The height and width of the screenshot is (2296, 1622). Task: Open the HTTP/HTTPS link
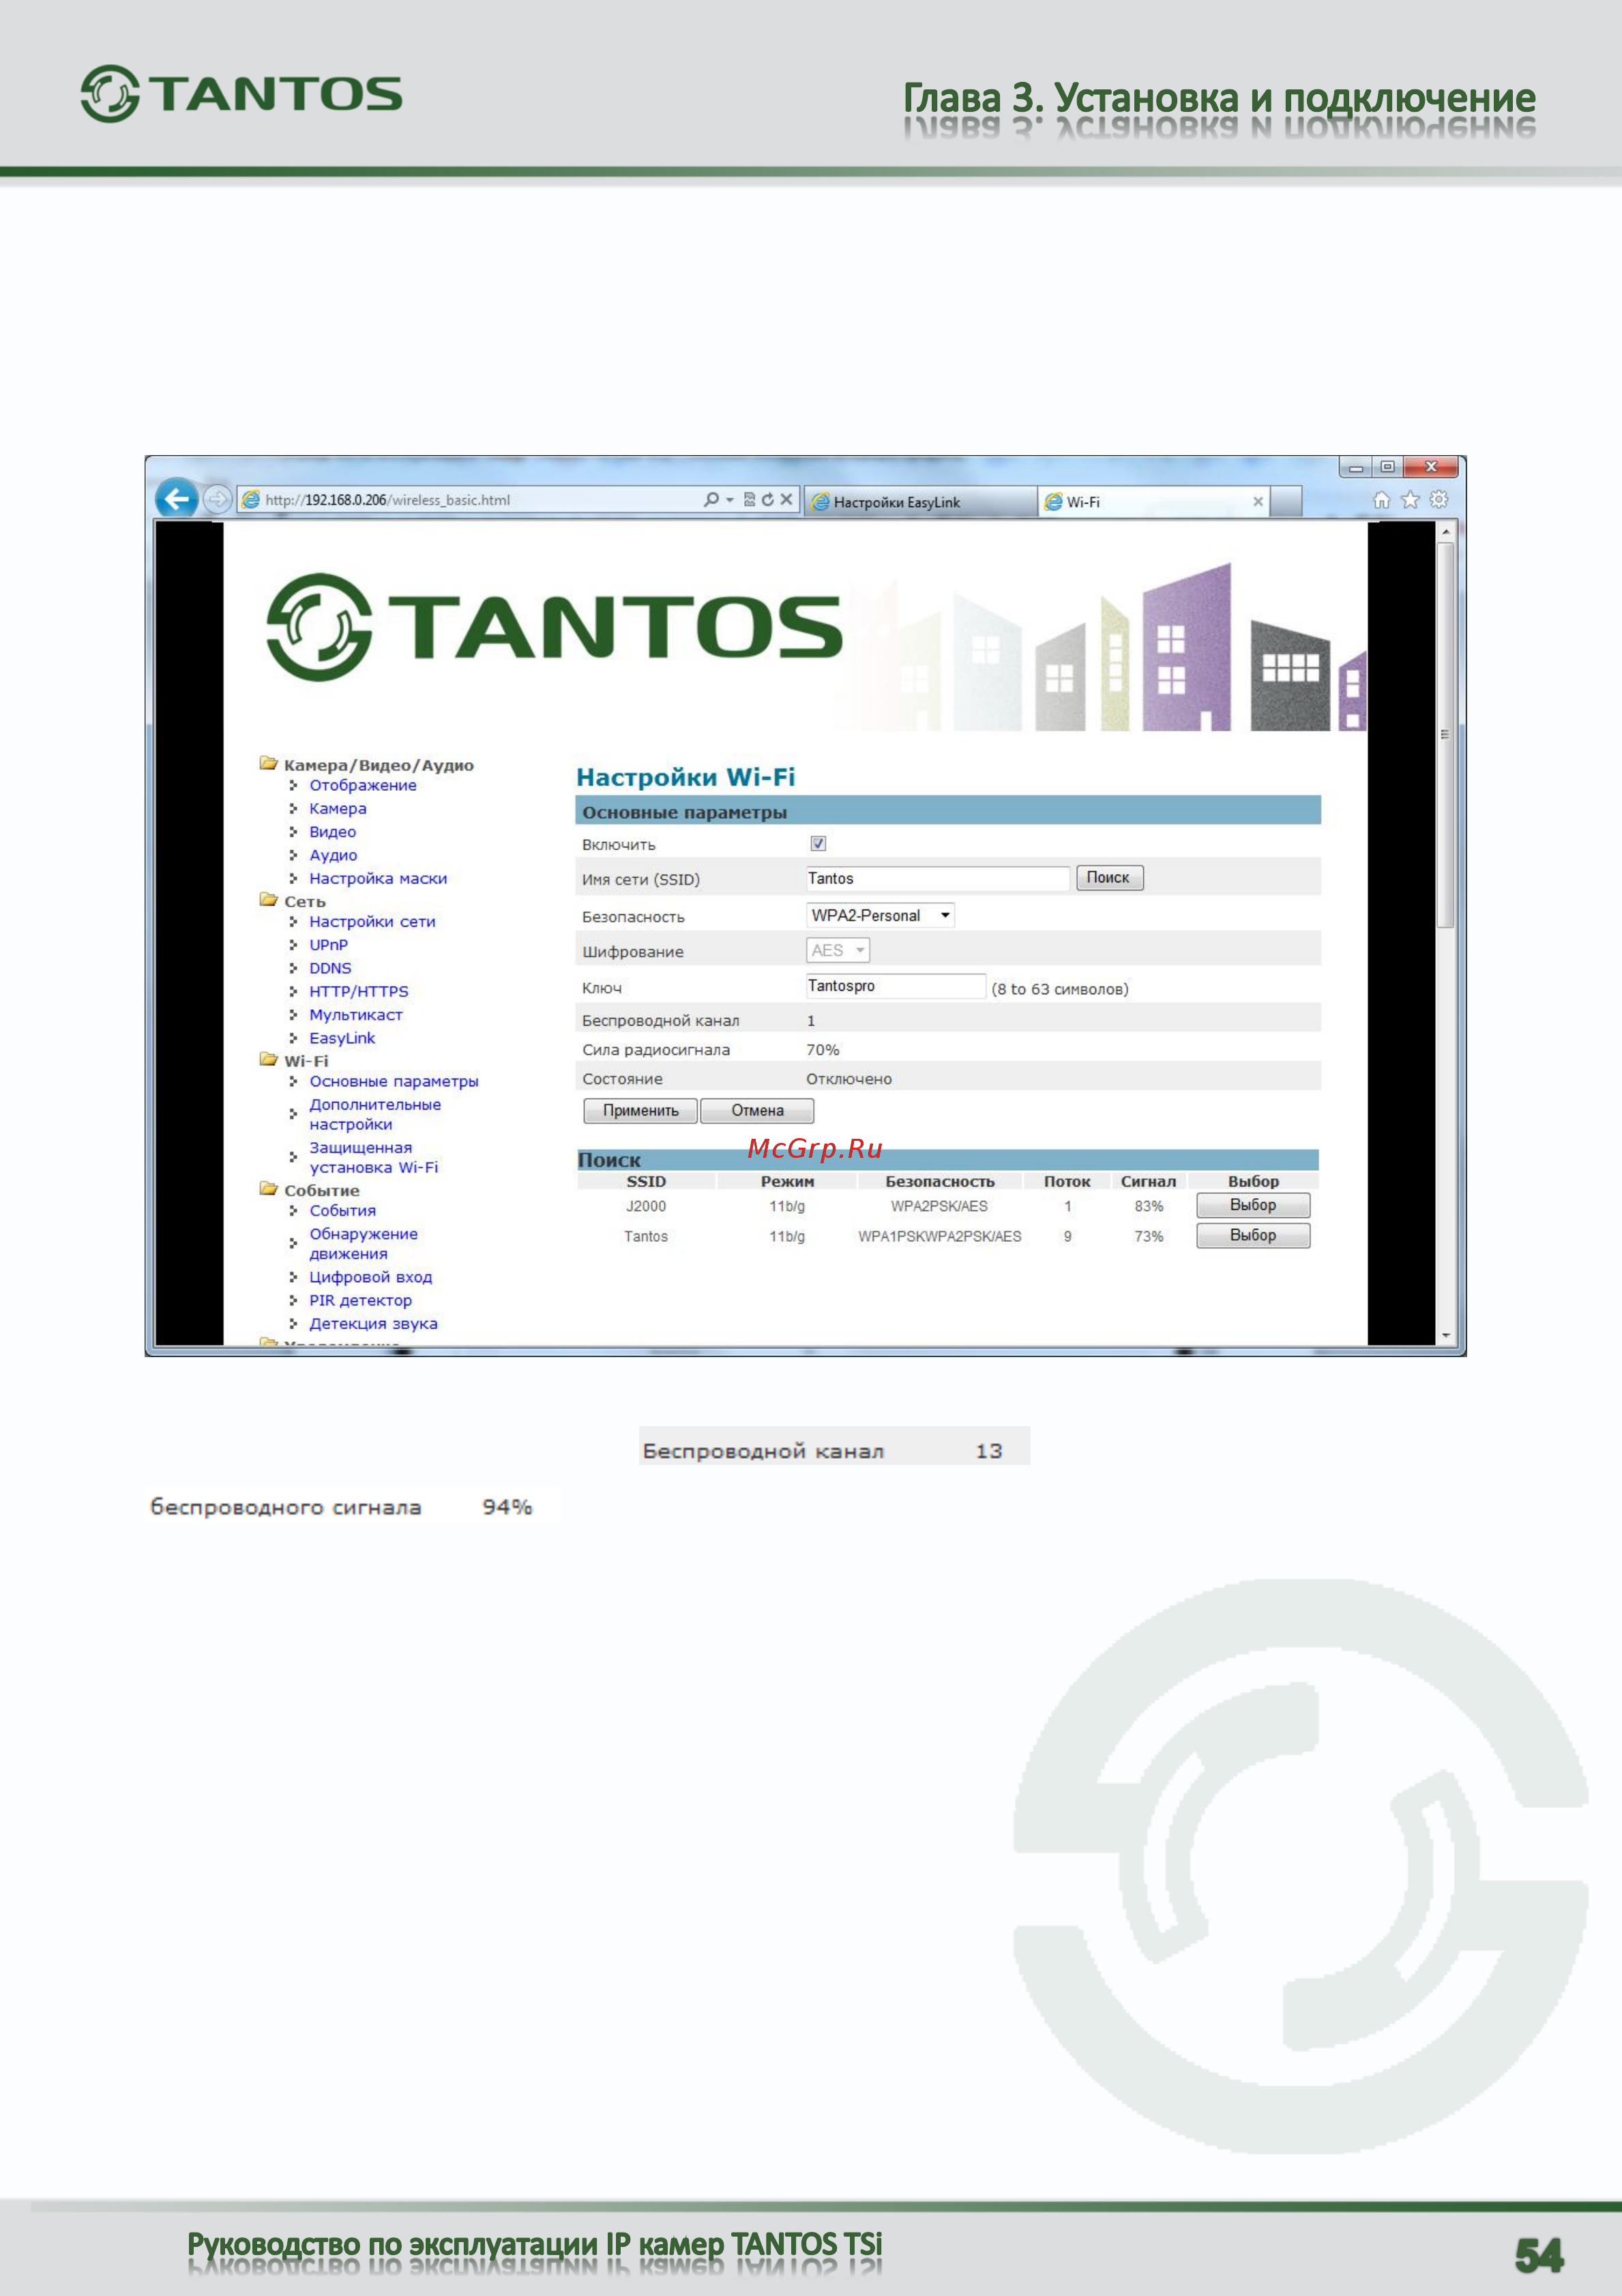coord(359,991)
